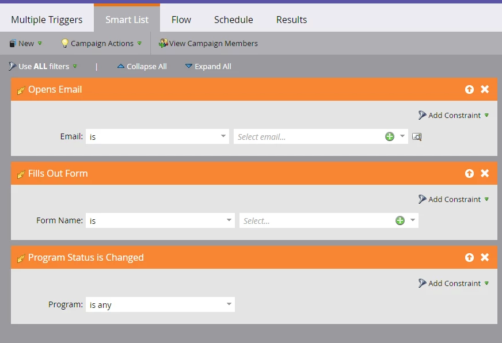The width and height of the screenshot is (502, 343).
Task: Click the Collapse All up-triangle icon
Action: (121, 66)
